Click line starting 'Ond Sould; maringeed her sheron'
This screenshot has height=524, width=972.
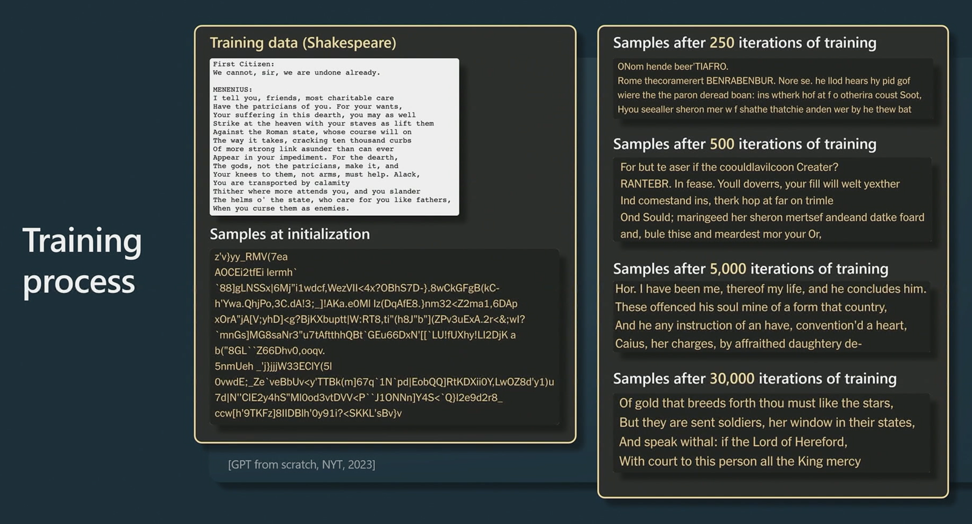point(772,218)
